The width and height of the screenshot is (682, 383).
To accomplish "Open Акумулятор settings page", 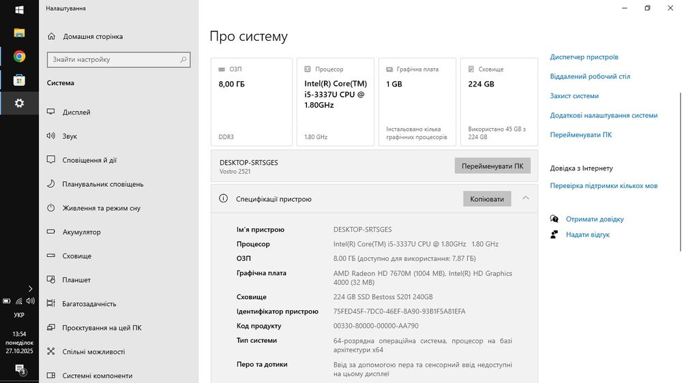I will [x=81, y=232].
